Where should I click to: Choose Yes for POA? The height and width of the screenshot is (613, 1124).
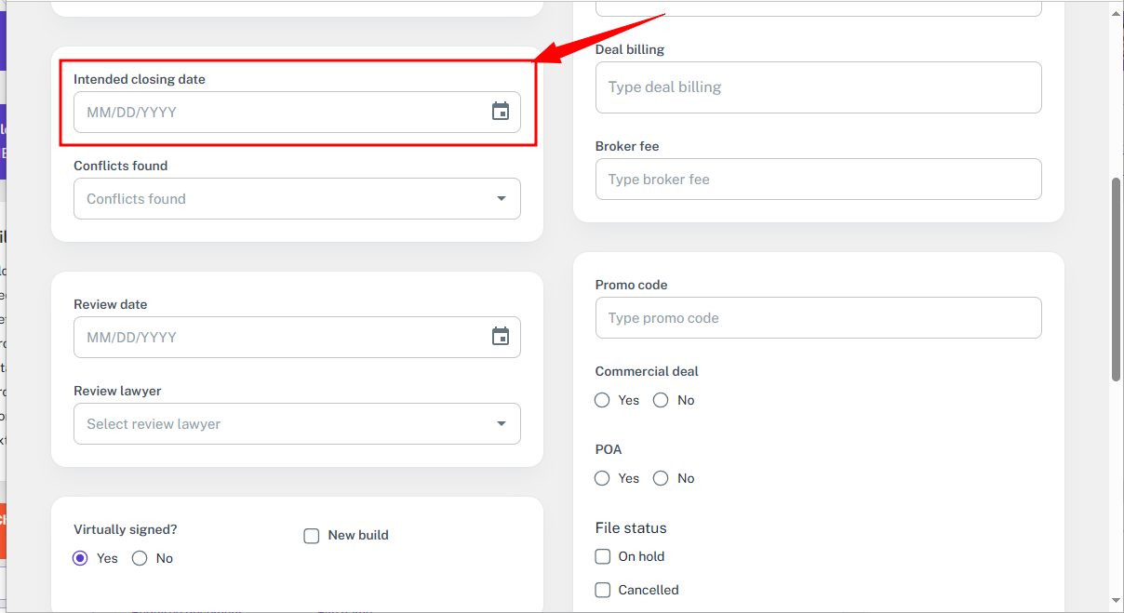point(603,478)
